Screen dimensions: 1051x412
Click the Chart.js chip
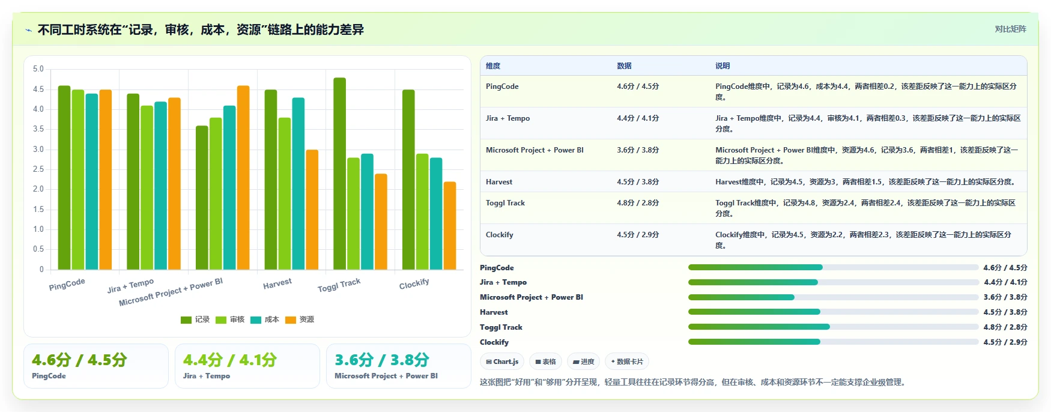tap(502, 362)
